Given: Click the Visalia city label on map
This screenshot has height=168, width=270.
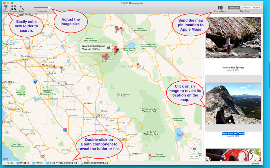Looking at the screenshot, I should [123, 139].
